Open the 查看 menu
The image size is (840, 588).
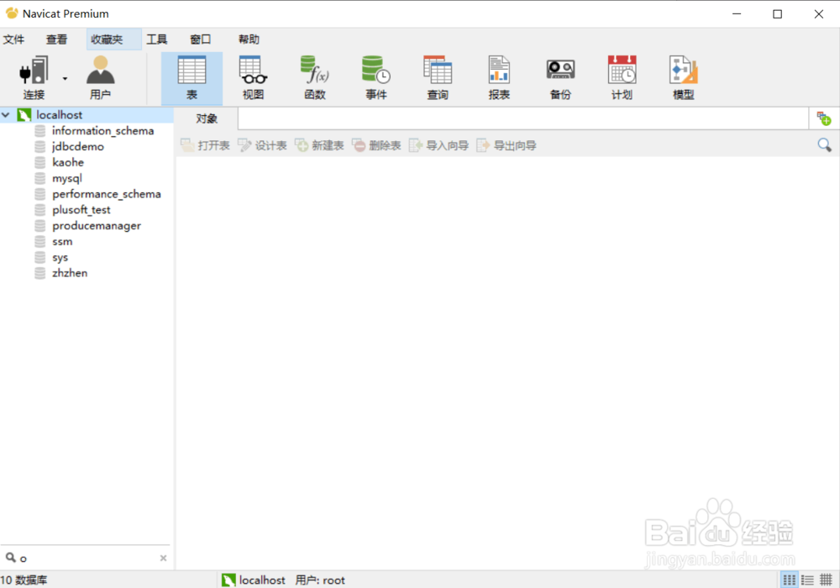(57, 39)
